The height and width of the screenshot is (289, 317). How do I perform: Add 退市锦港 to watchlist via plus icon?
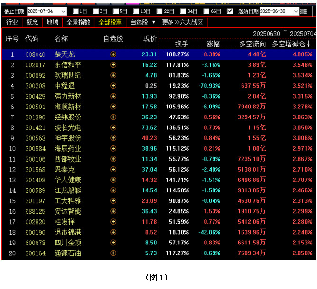click(113, 232)
